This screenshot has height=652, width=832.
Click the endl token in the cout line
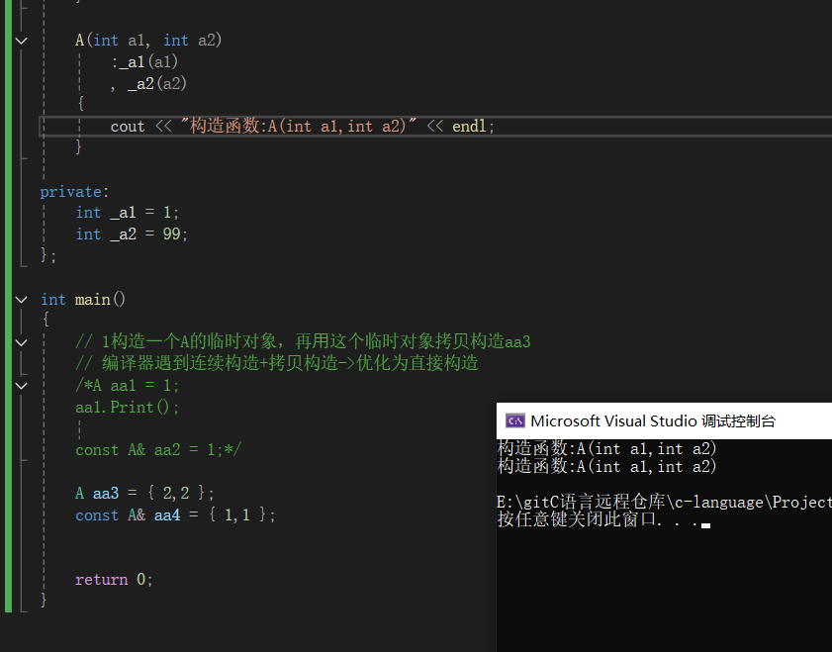tap(469, 127)
